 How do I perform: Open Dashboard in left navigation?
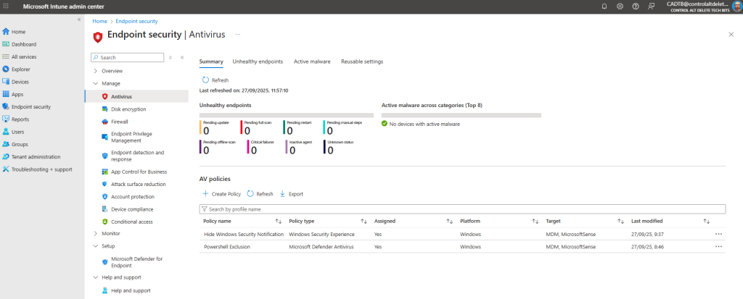pyautogui.click(x=24, y=44)
